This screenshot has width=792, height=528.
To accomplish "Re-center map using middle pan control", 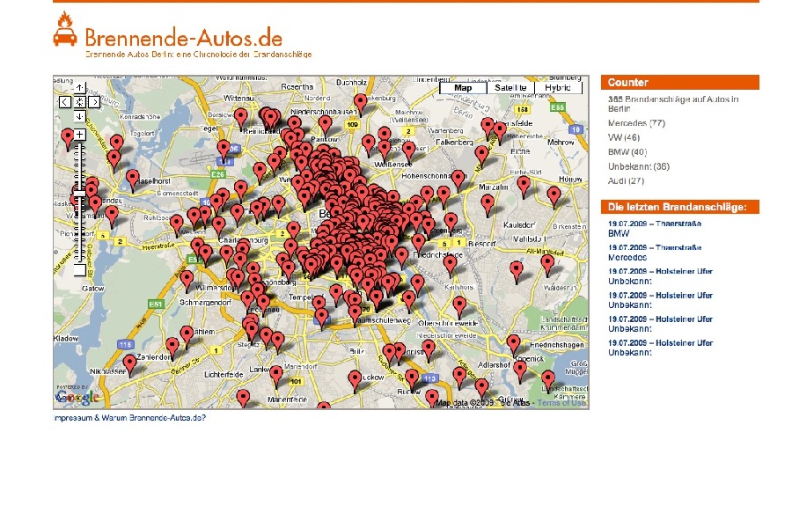I will [80, 102].
